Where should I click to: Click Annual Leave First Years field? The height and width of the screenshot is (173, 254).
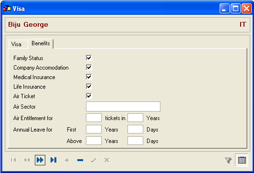[94, 129]
